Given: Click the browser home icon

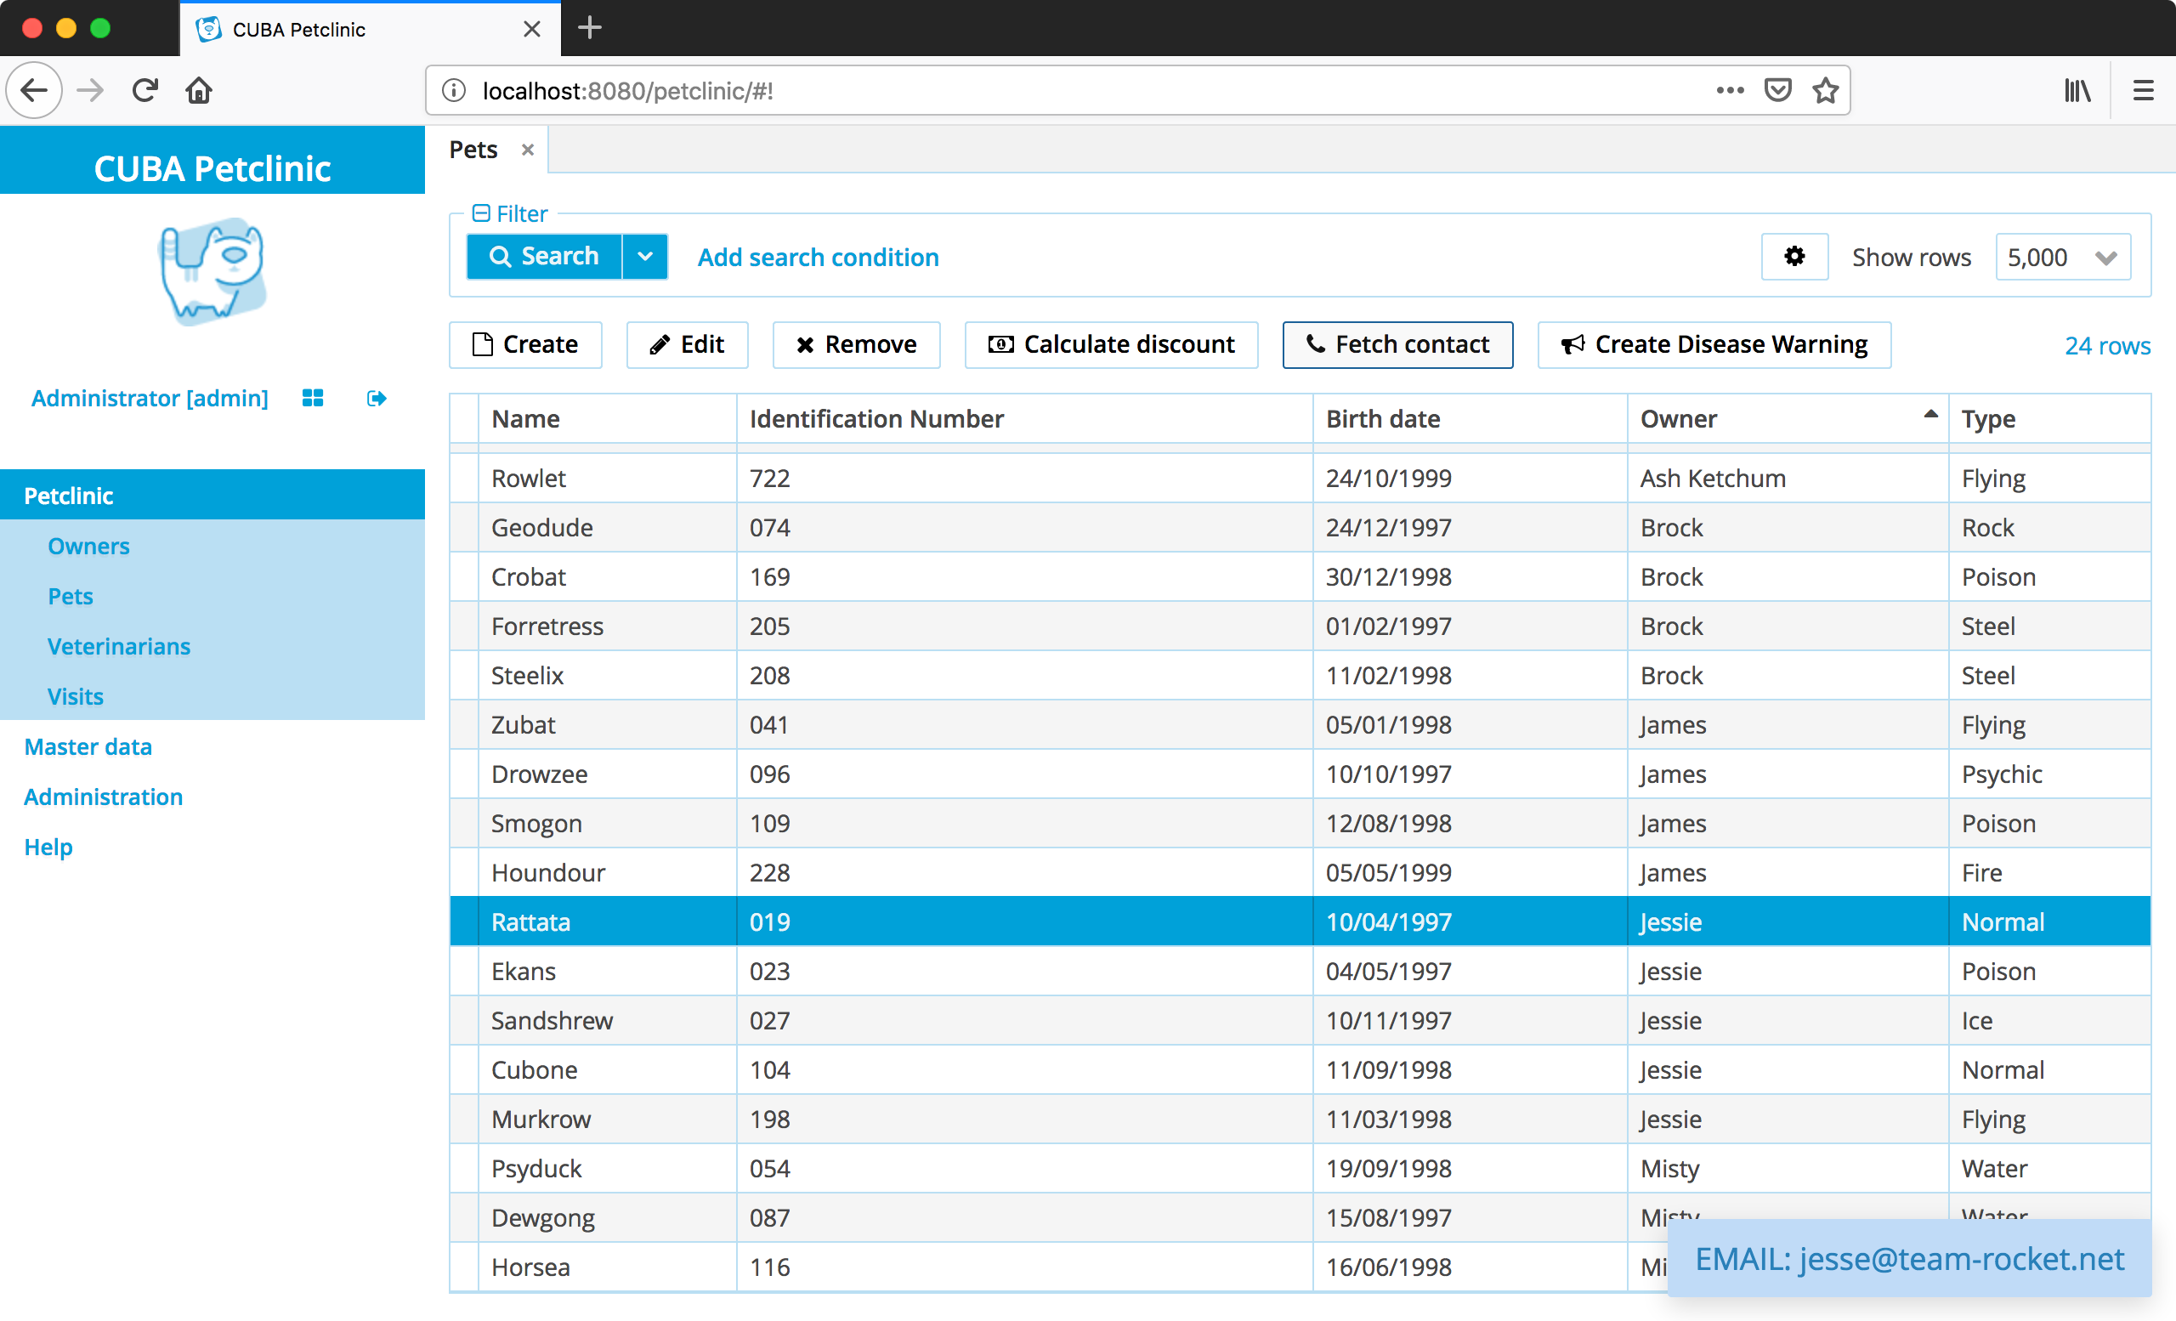Looking at the screenshot, I should [x=199, y=90].
